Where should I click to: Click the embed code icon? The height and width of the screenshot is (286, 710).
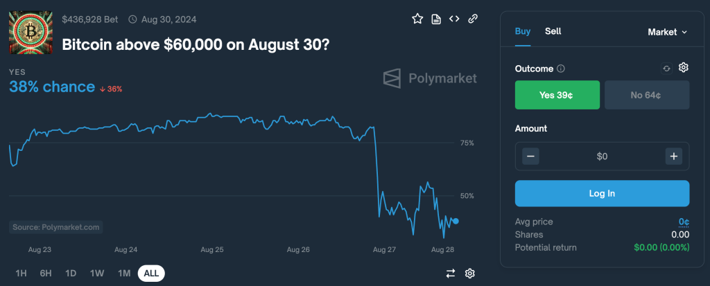click(x=454, y=19)
